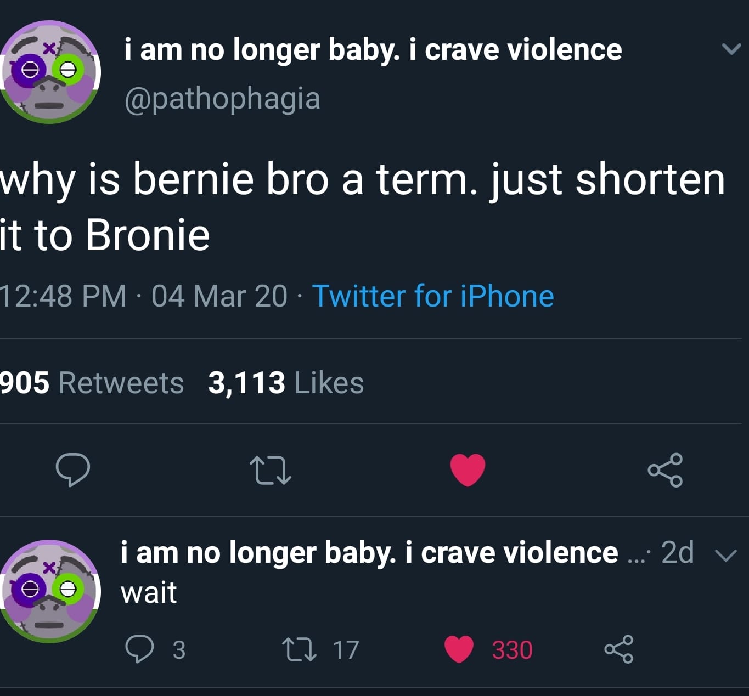This screenshot has width=749, height=696.
Task: View the 3,113 Likes list
Action: [286, 382]
